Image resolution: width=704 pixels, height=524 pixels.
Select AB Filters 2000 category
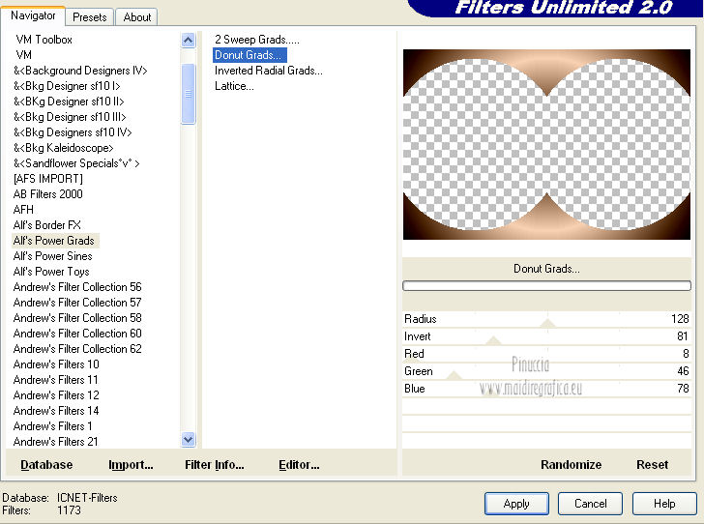tap(48, 194)
